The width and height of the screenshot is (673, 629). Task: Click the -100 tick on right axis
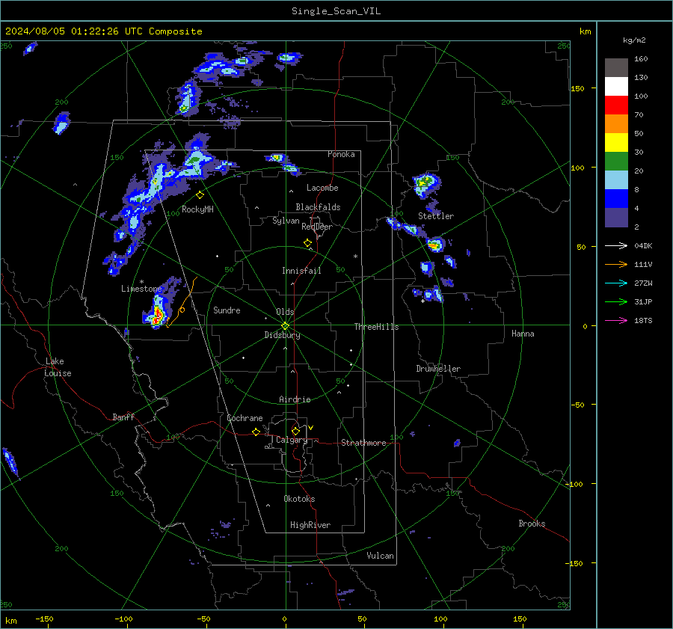click(x=574, y=484)
